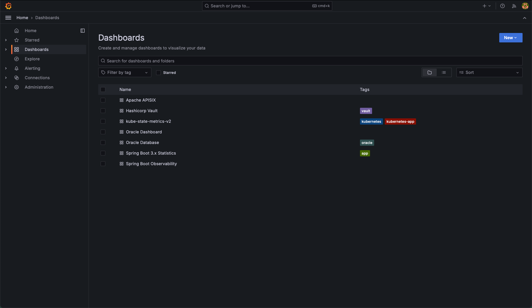Click the dashboard icon beside Hashicorp Vault
This screenshot has height=308, width=532.
click(122, 111)
